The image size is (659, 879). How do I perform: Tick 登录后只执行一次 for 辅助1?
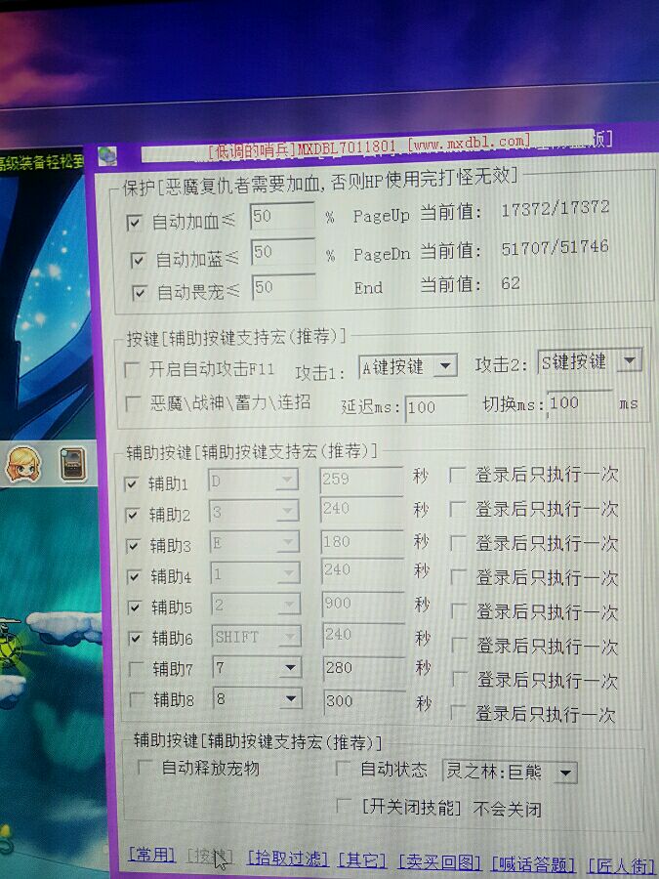(457, 476)
